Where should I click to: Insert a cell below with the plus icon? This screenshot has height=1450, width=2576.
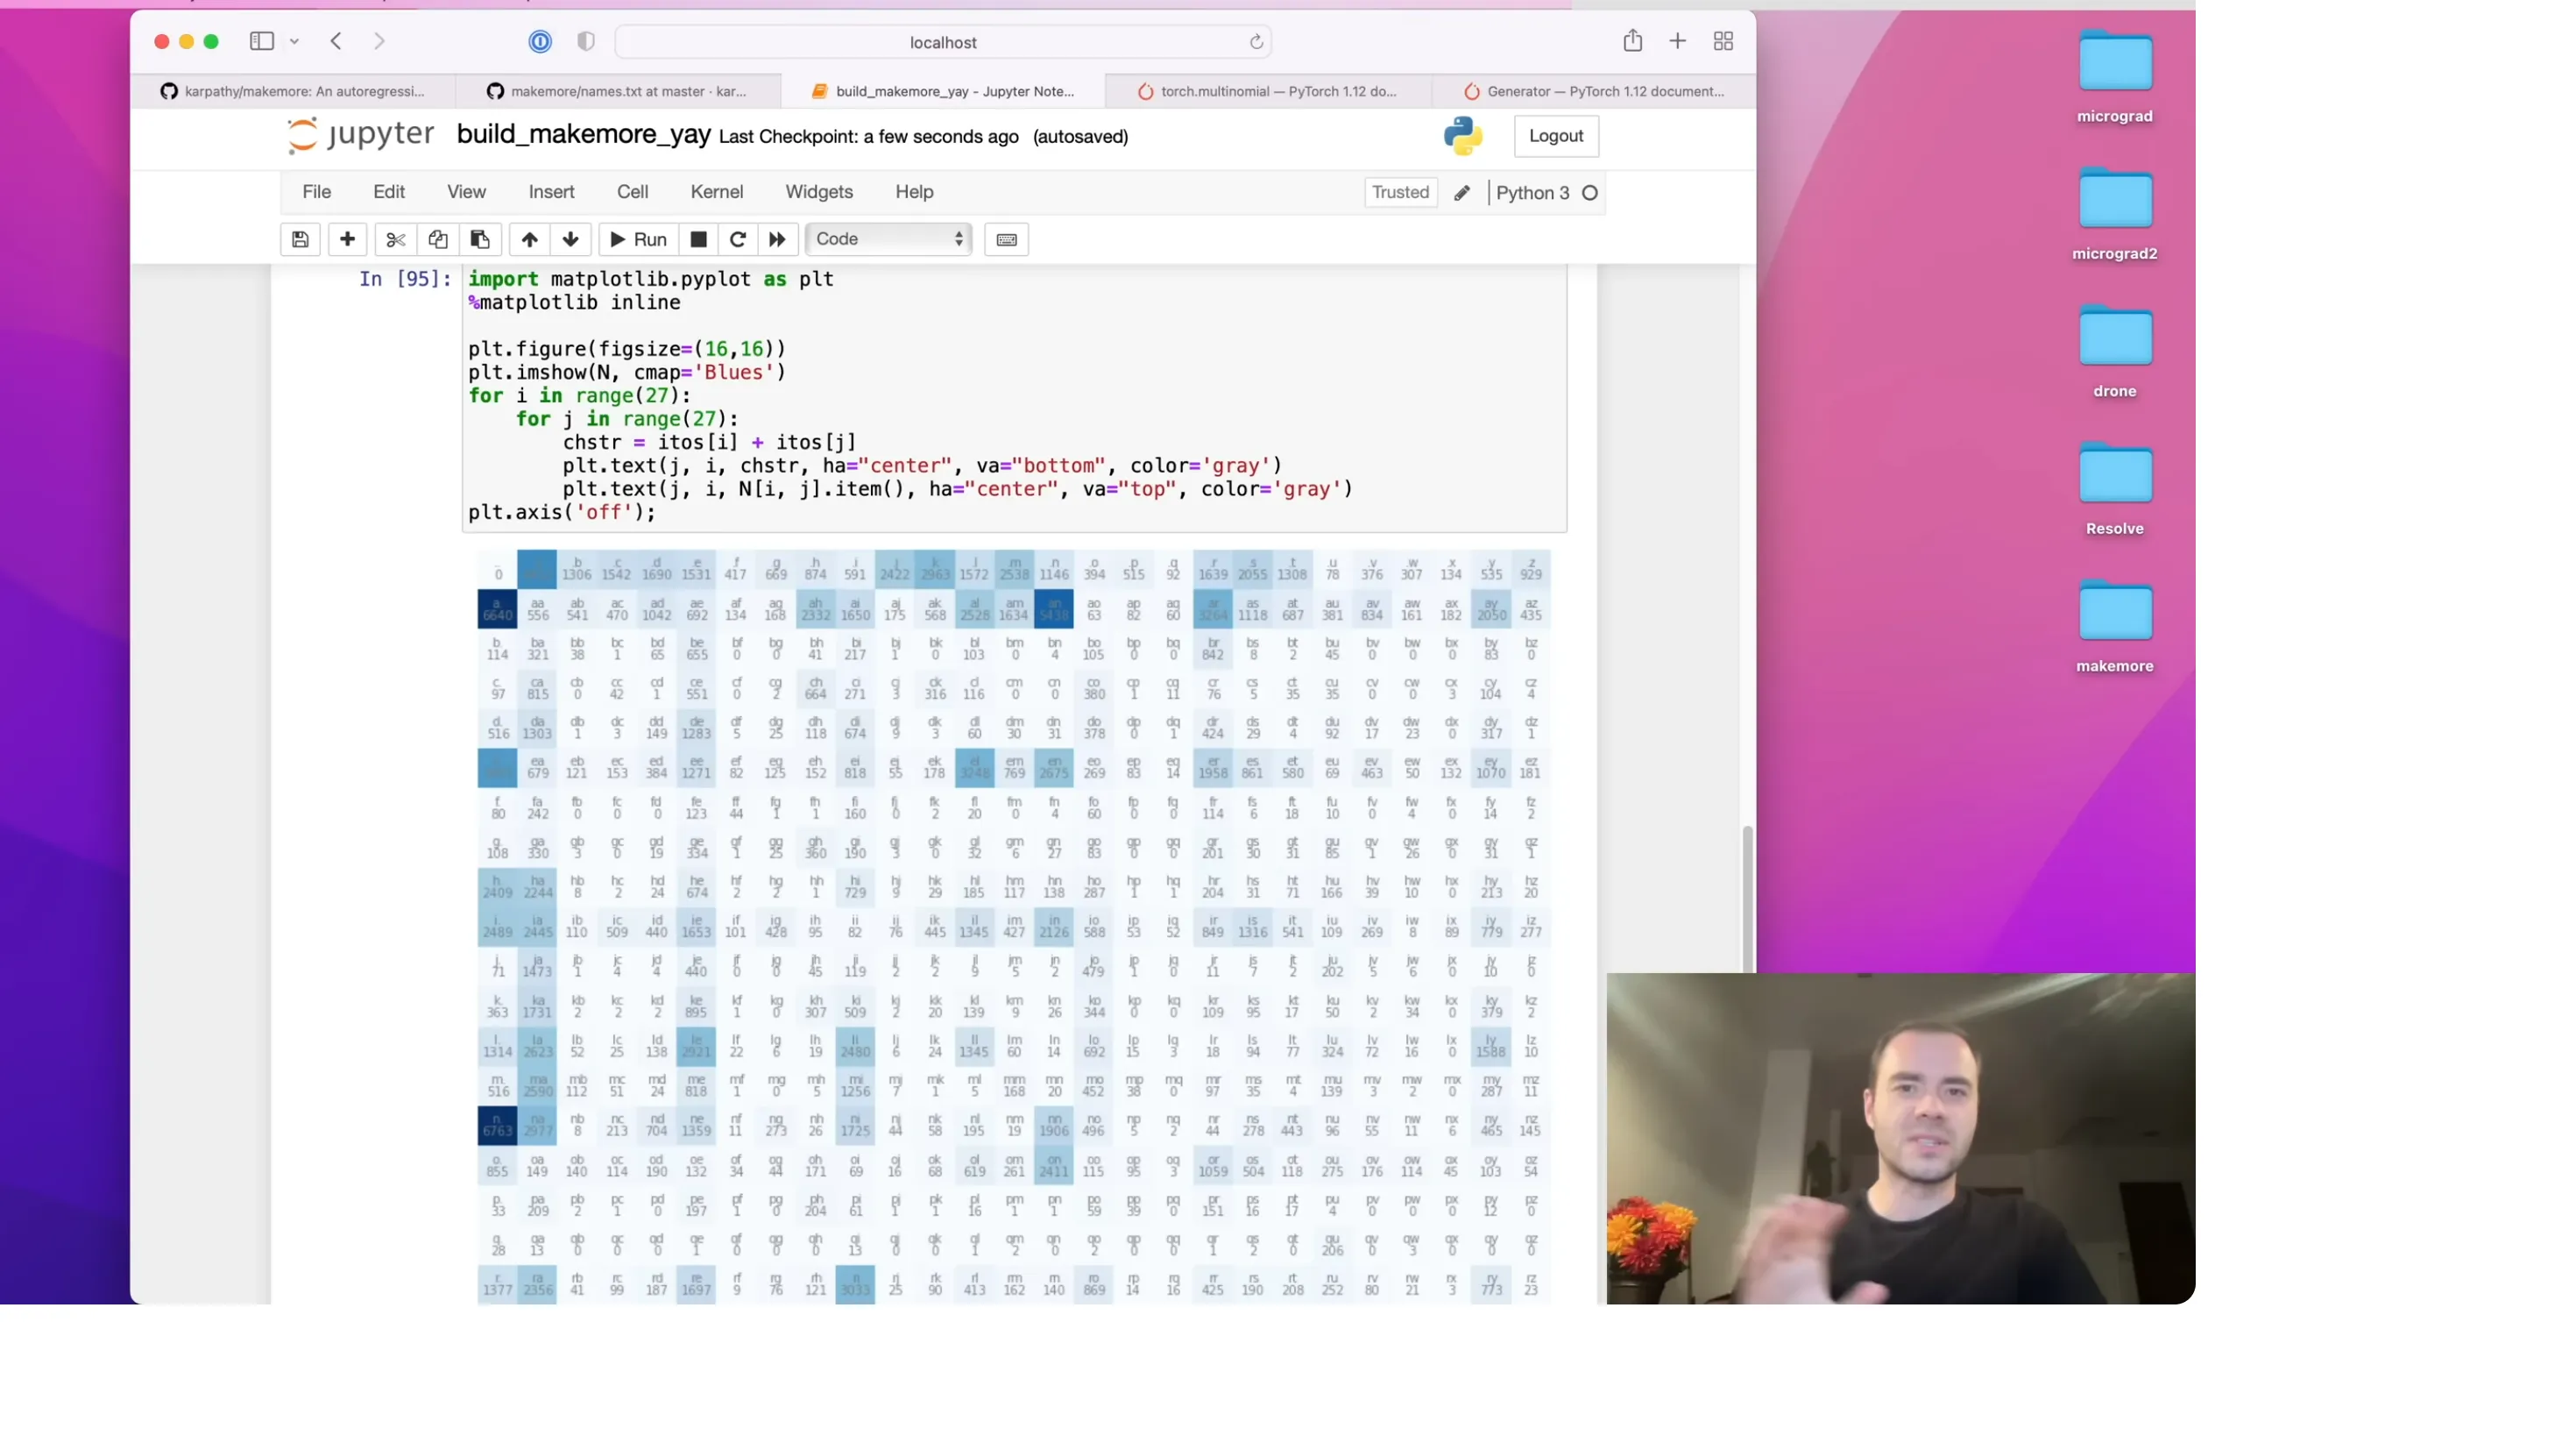click(x=347, y=239)
